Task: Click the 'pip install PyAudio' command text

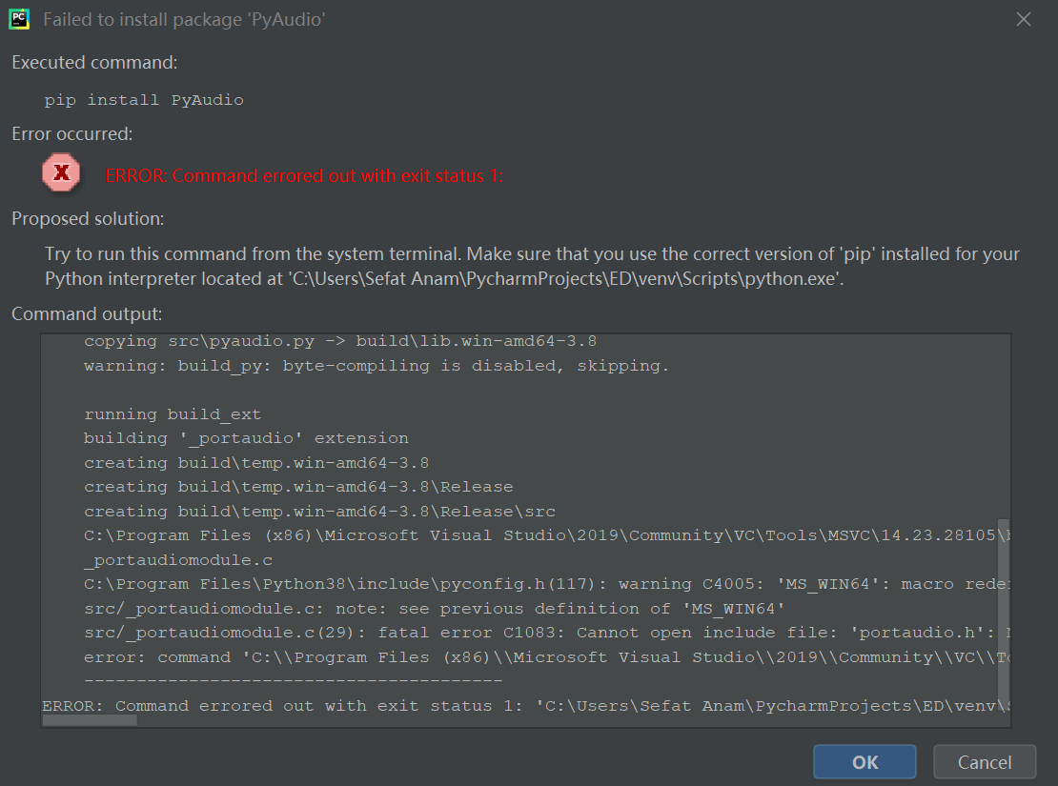Action: 144,99
